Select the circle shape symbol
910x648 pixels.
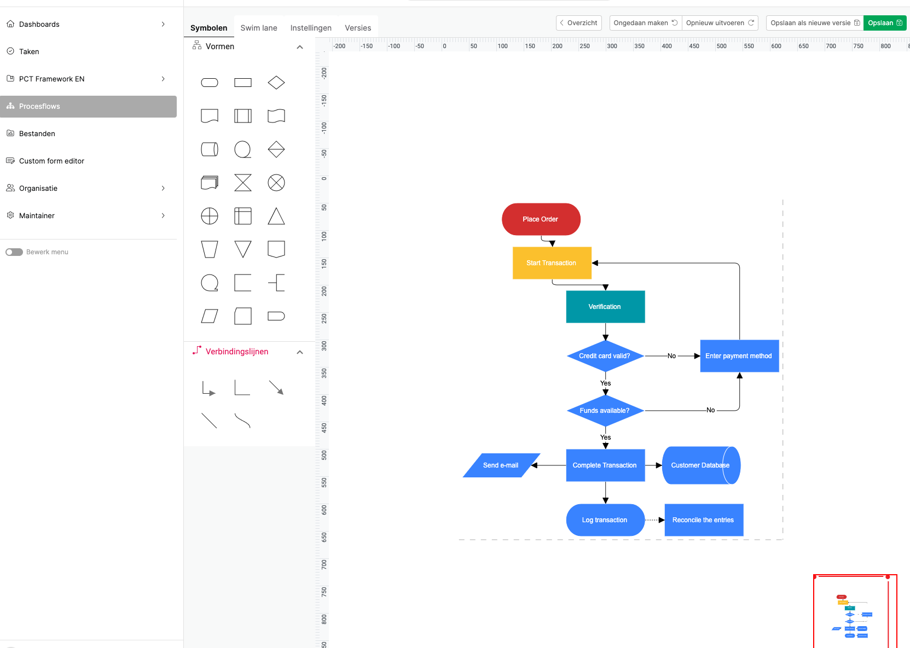(243, 149)
